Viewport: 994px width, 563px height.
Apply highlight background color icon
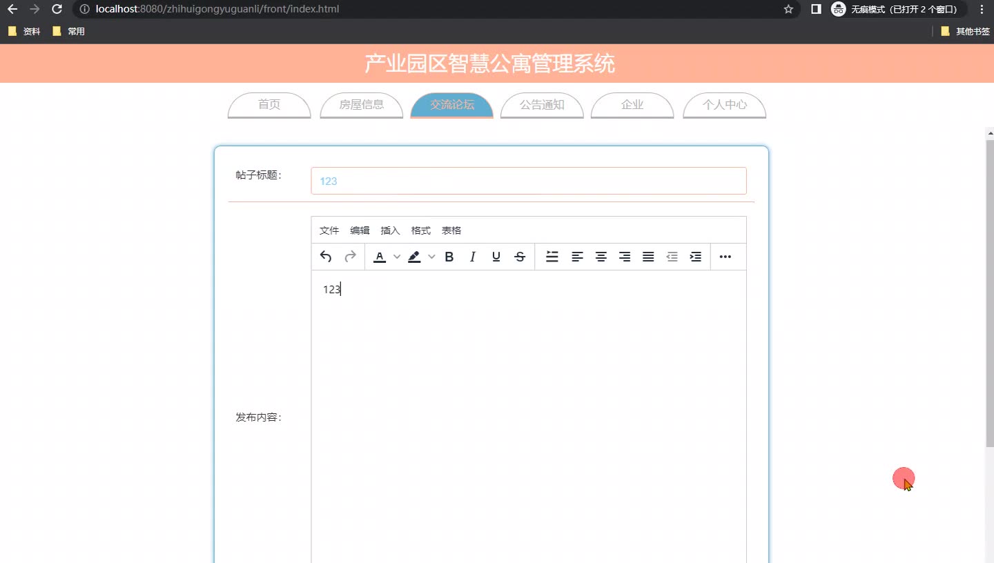pos(414,257)
